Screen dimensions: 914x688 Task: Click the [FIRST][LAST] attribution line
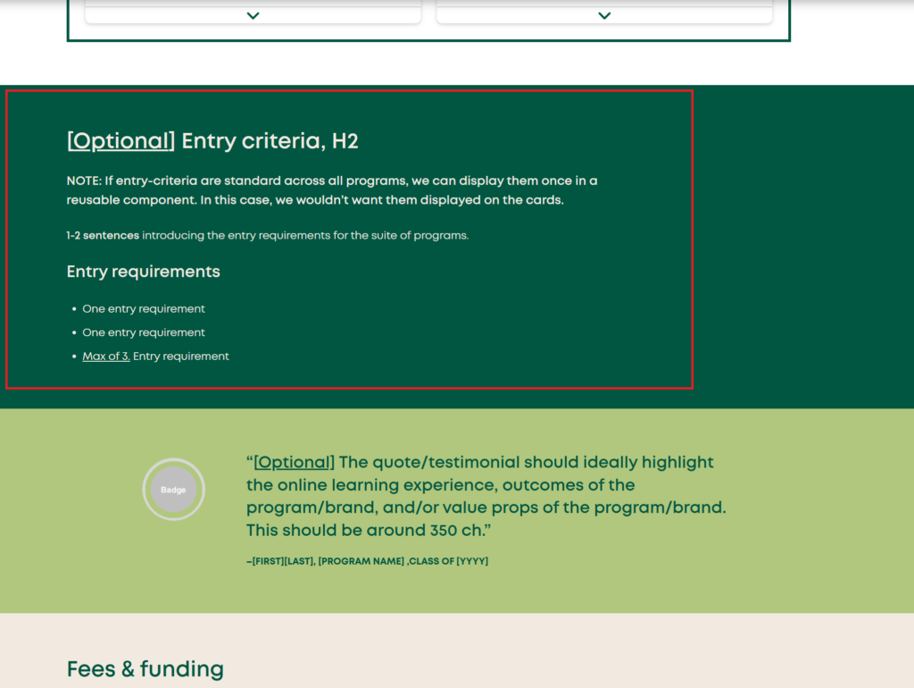click(366, 561)
